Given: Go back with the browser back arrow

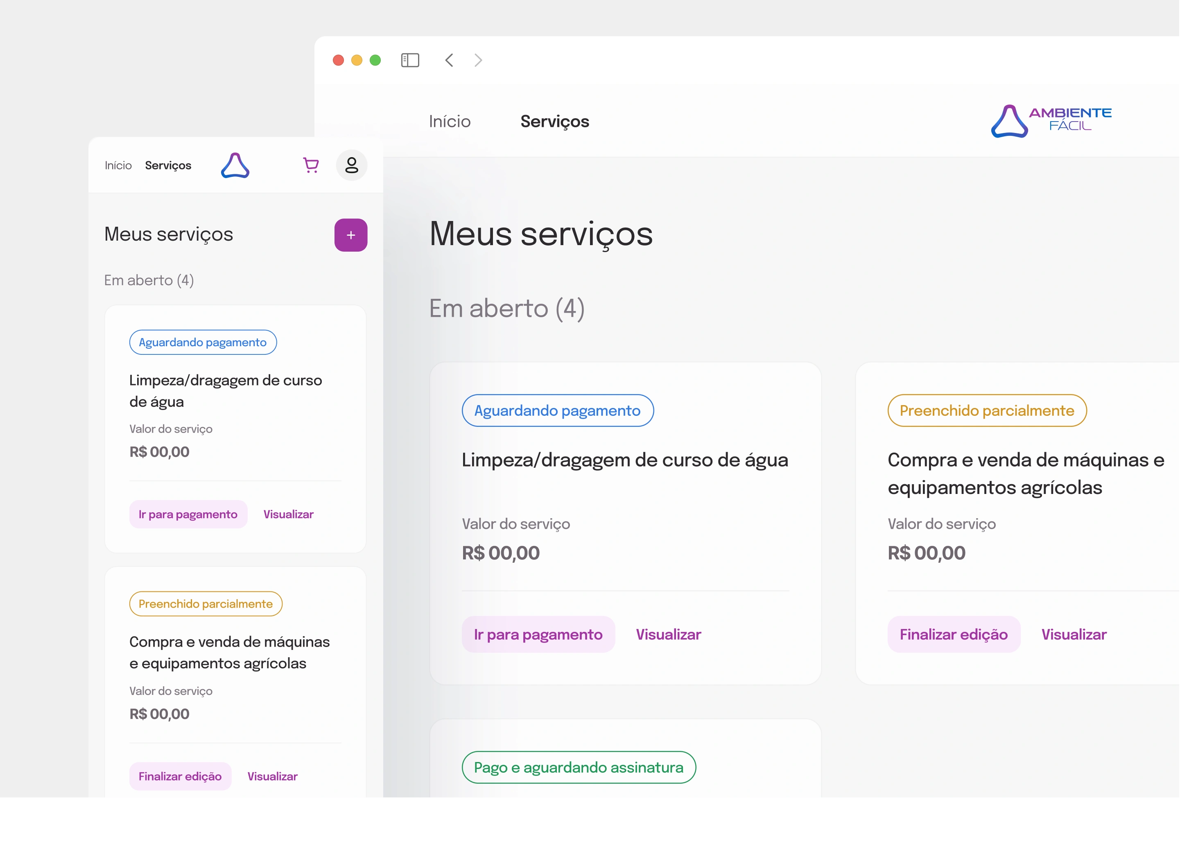Looking at the screenshot, I should [449, 60].
